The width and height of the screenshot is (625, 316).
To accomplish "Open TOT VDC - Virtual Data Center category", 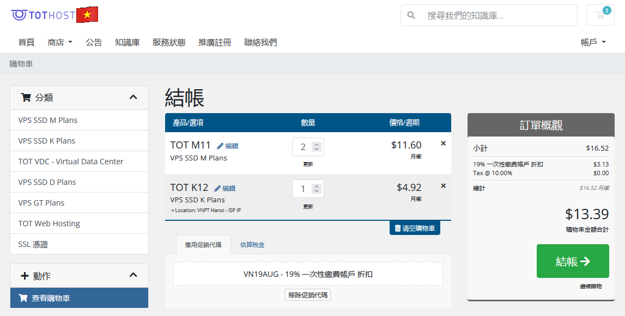I will [x=80, y=162].
